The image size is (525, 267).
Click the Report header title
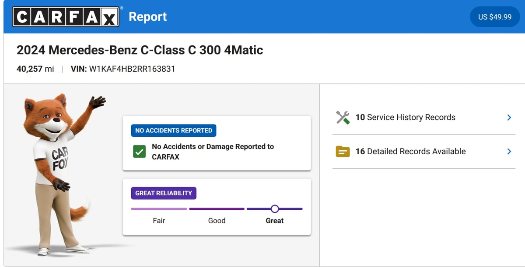(148, 17)
